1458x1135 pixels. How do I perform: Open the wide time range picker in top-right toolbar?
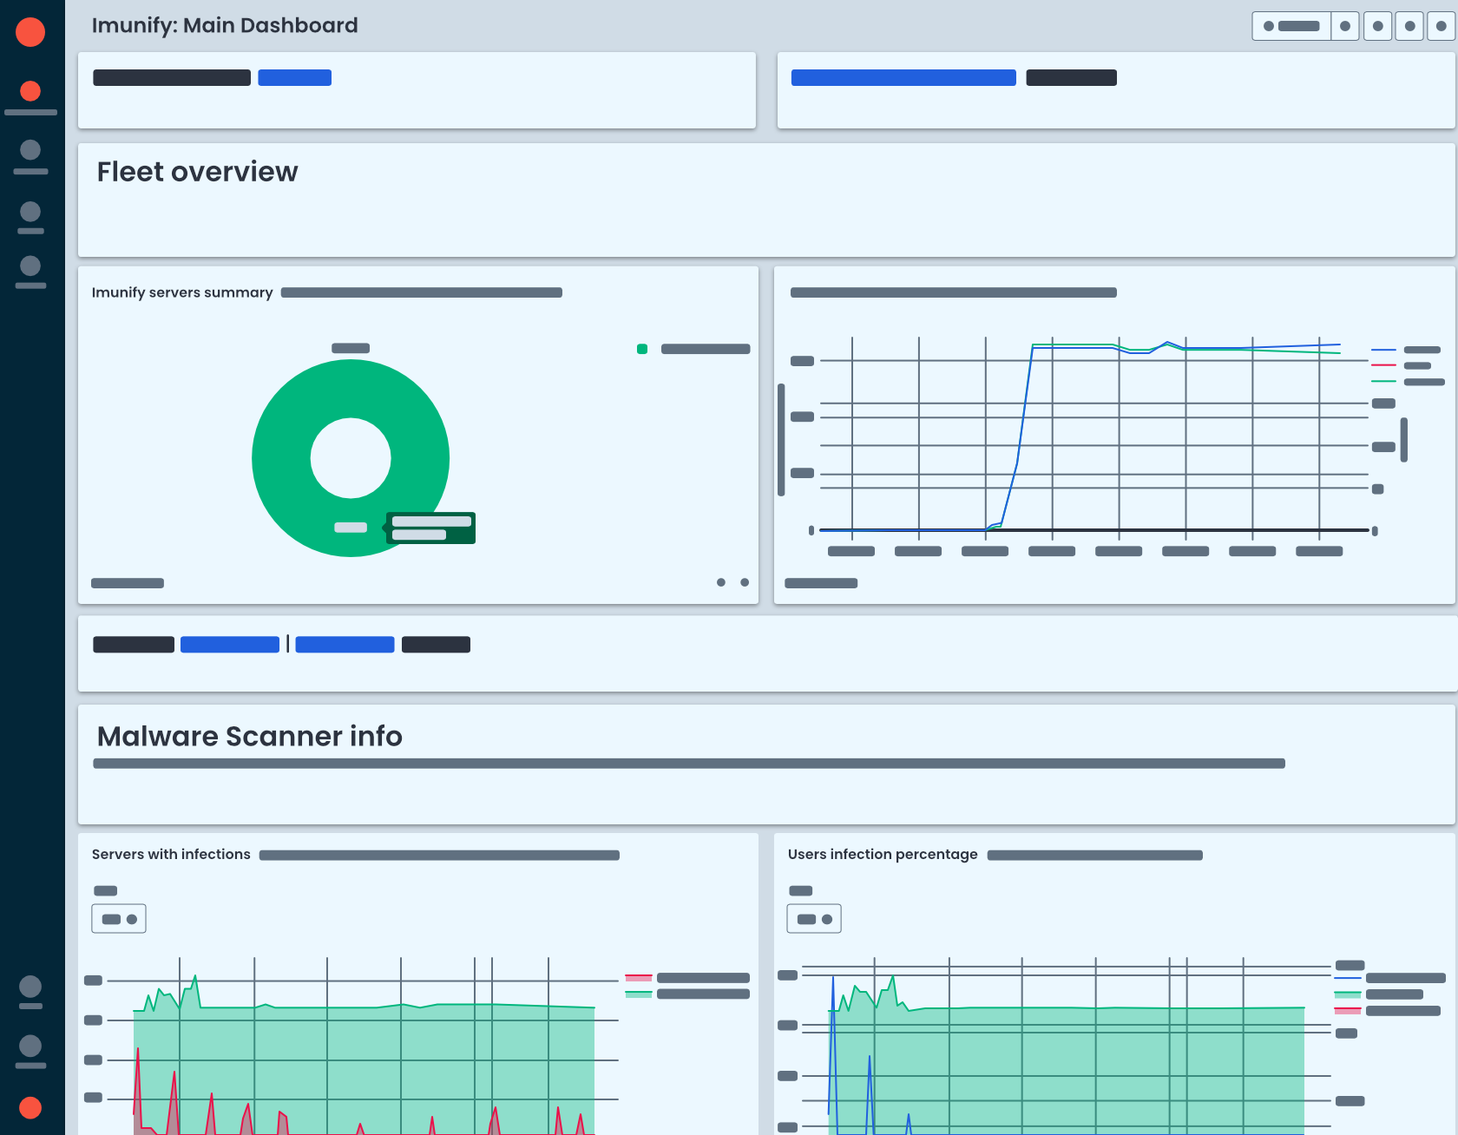1291,26
